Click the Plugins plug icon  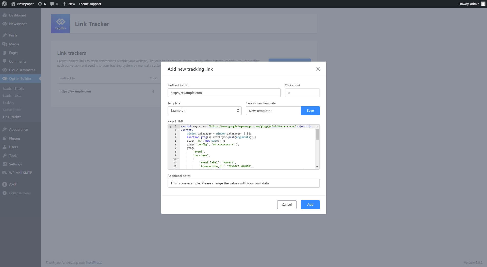[5, 138]
